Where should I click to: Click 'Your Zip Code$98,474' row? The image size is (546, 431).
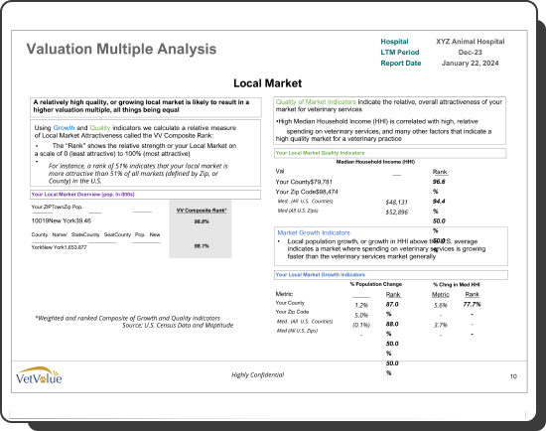pos(307,192)
